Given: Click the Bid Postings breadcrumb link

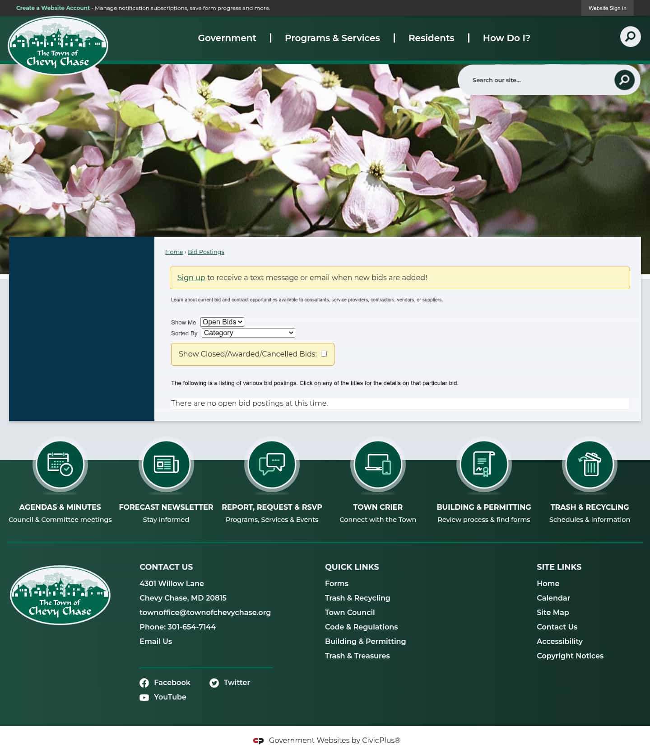Looking at the screenshot, I should point(206,252).
